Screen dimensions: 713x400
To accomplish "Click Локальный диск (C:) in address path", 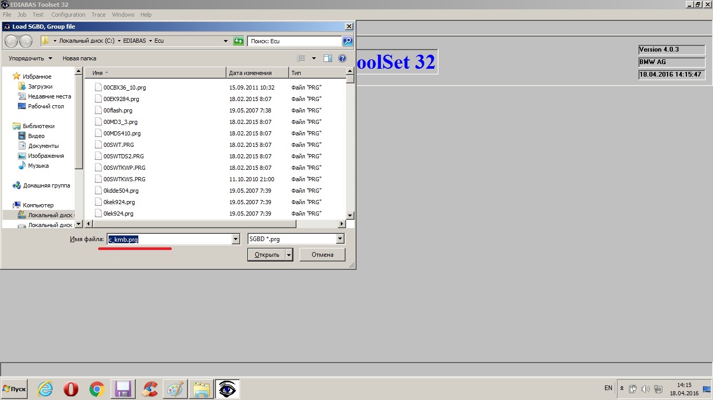I will tap(87, 41).
